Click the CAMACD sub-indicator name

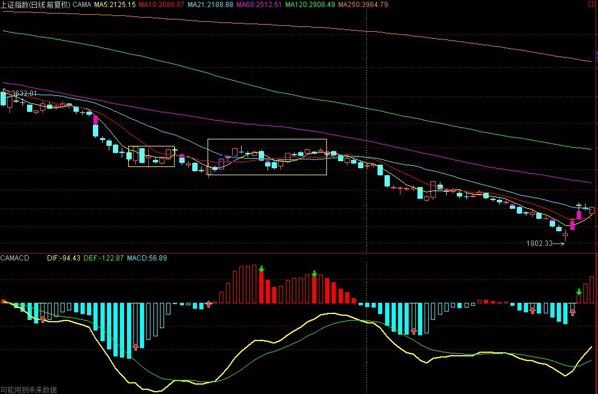[x=14, y=258]
